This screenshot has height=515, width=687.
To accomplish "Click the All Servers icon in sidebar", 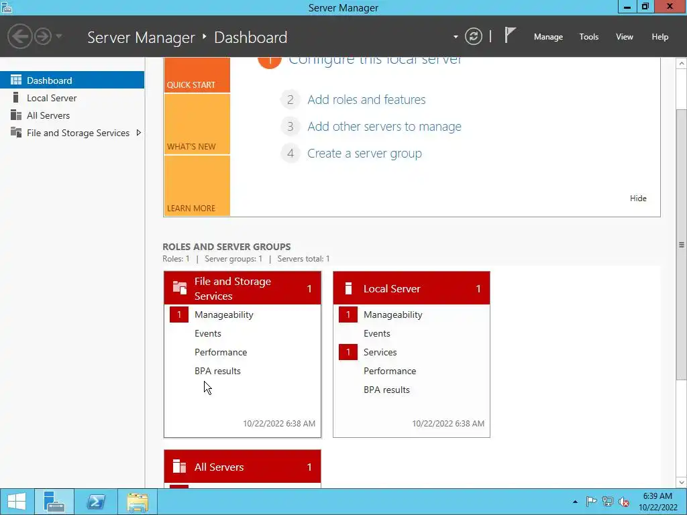I will [x=16, y=115].
